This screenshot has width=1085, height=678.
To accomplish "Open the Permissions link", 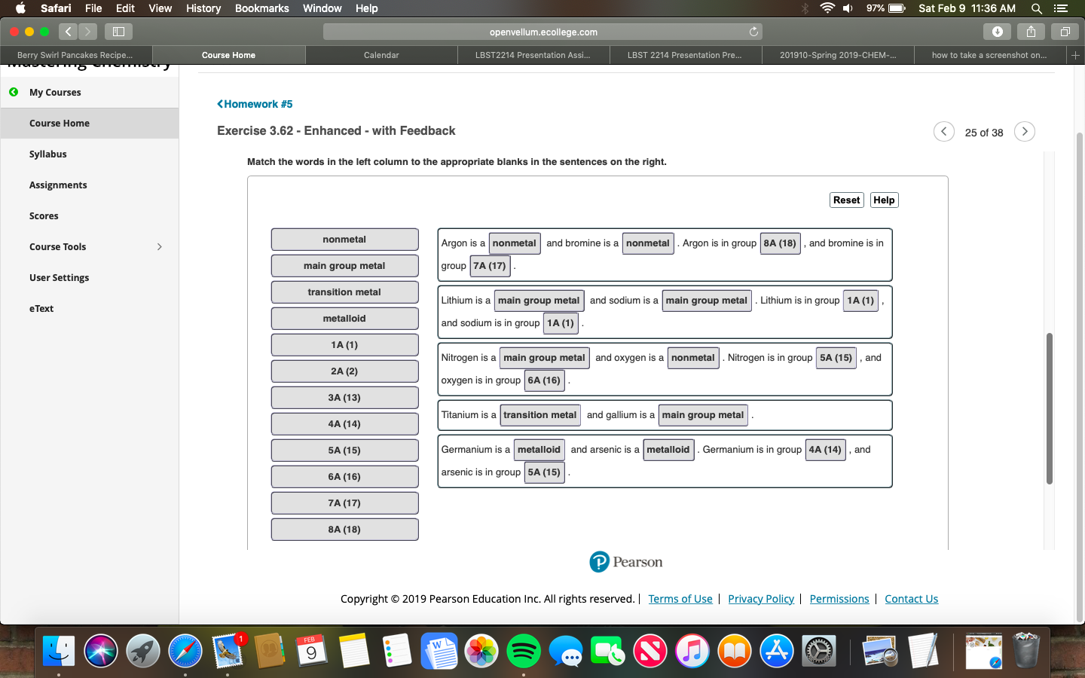I will [x=839, y=599].
